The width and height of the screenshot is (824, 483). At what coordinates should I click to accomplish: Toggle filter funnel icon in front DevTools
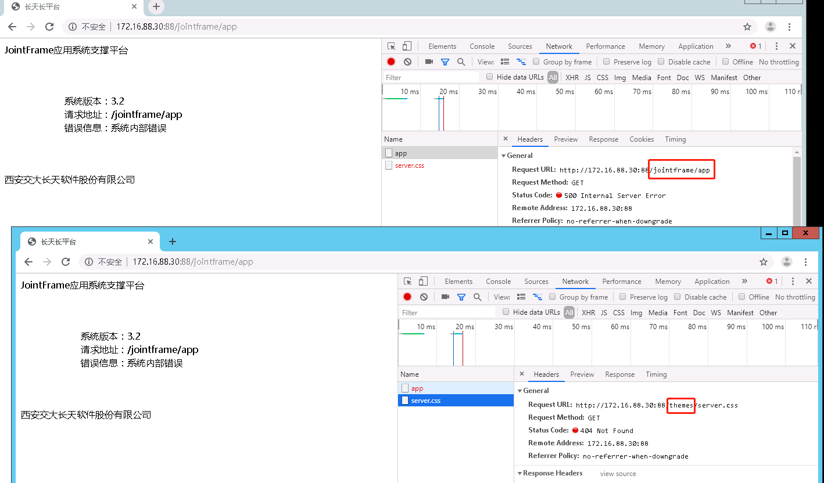[461, 297]
